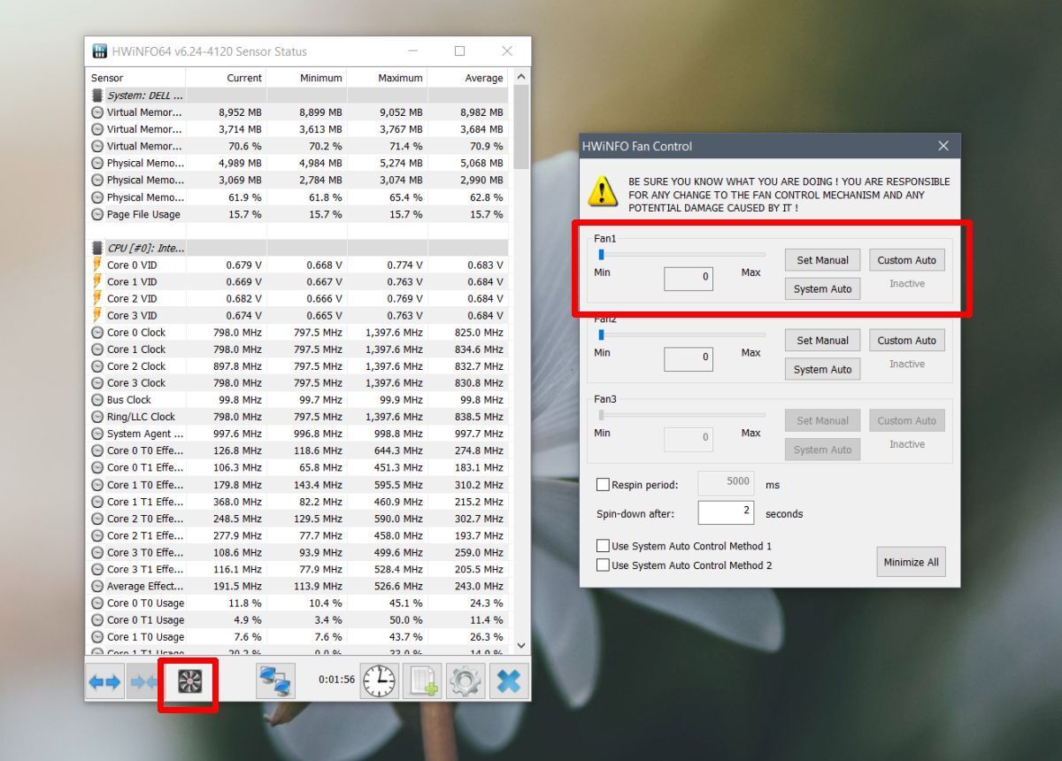
Task: Navigate back using the blue arrow icon
Action: click(x=104, y=680)
